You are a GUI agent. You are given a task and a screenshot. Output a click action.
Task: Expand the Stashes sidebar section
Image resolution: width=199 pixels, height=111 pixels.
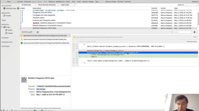(x=5, y=38)
